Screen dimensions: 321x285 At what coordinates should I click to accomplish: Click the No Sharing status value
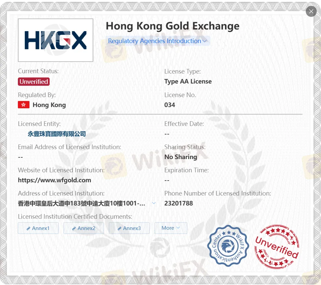click(x=181, y=157)
